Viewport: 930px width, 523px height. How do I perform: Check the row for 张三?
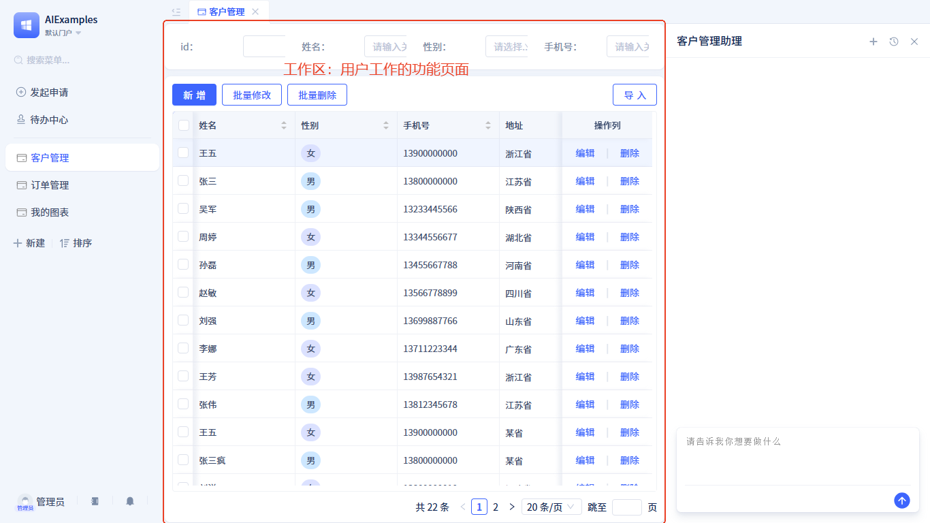[x=183, y=180]
